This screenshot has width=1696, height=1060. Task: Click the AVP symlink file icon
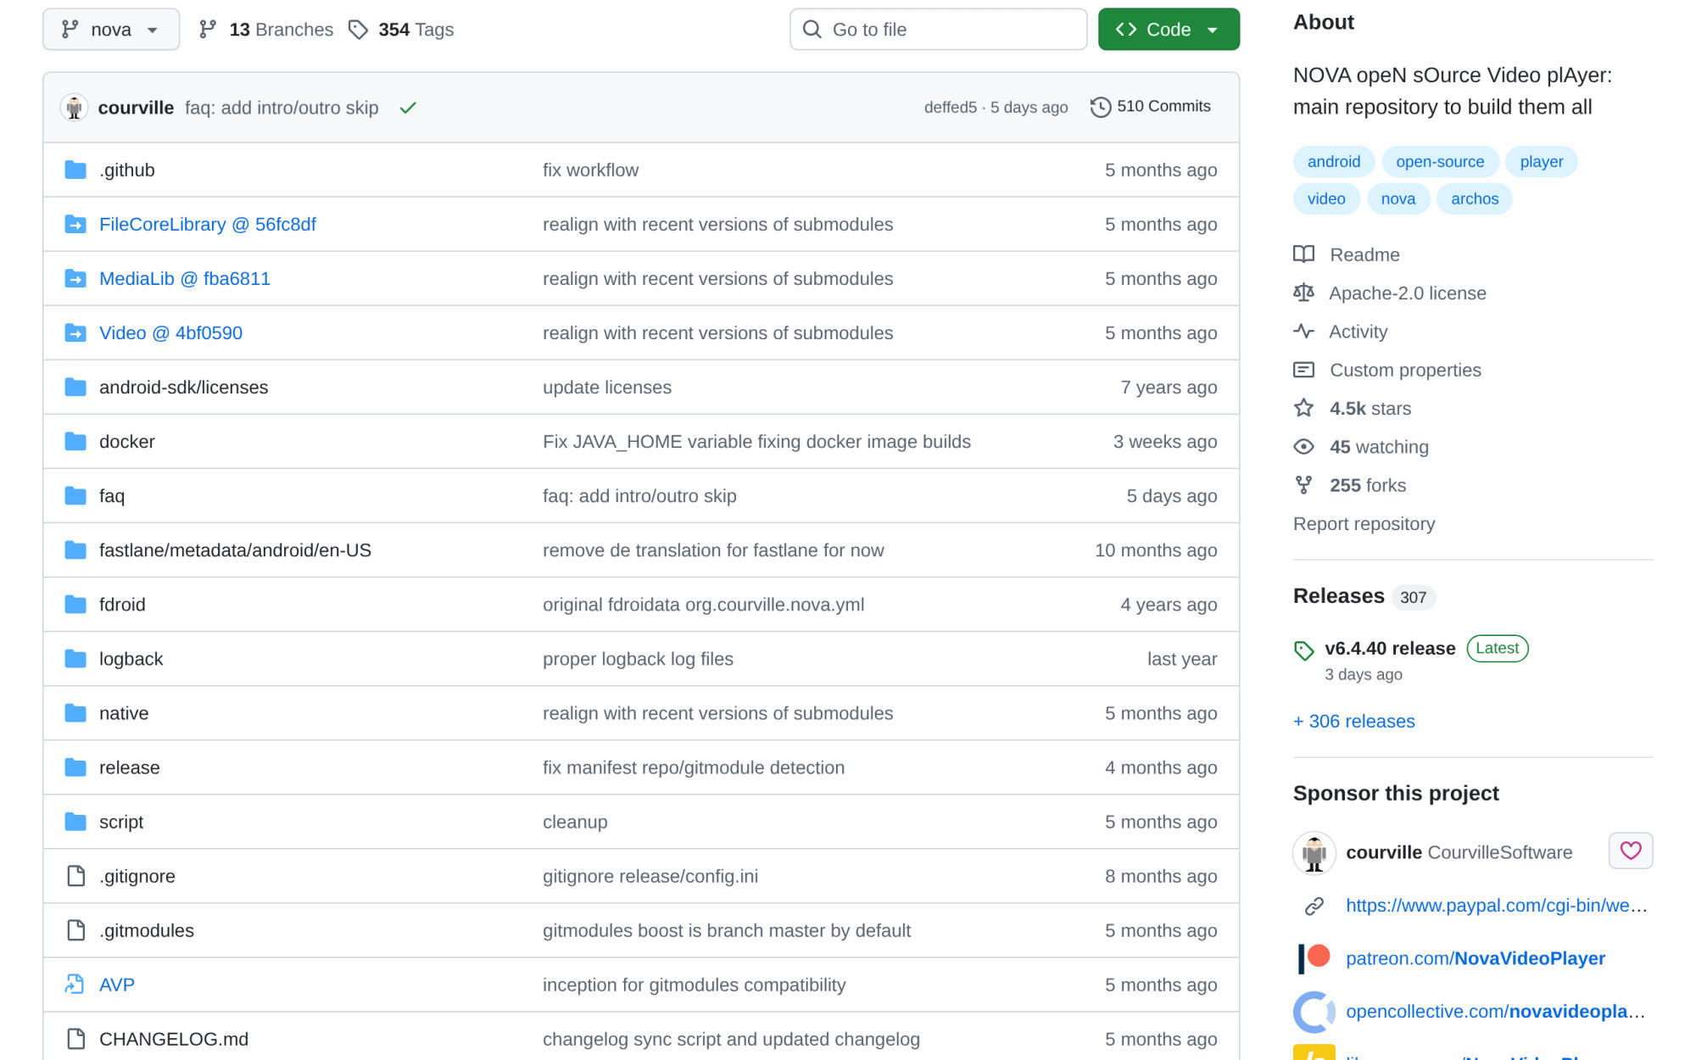coord(75,985)
